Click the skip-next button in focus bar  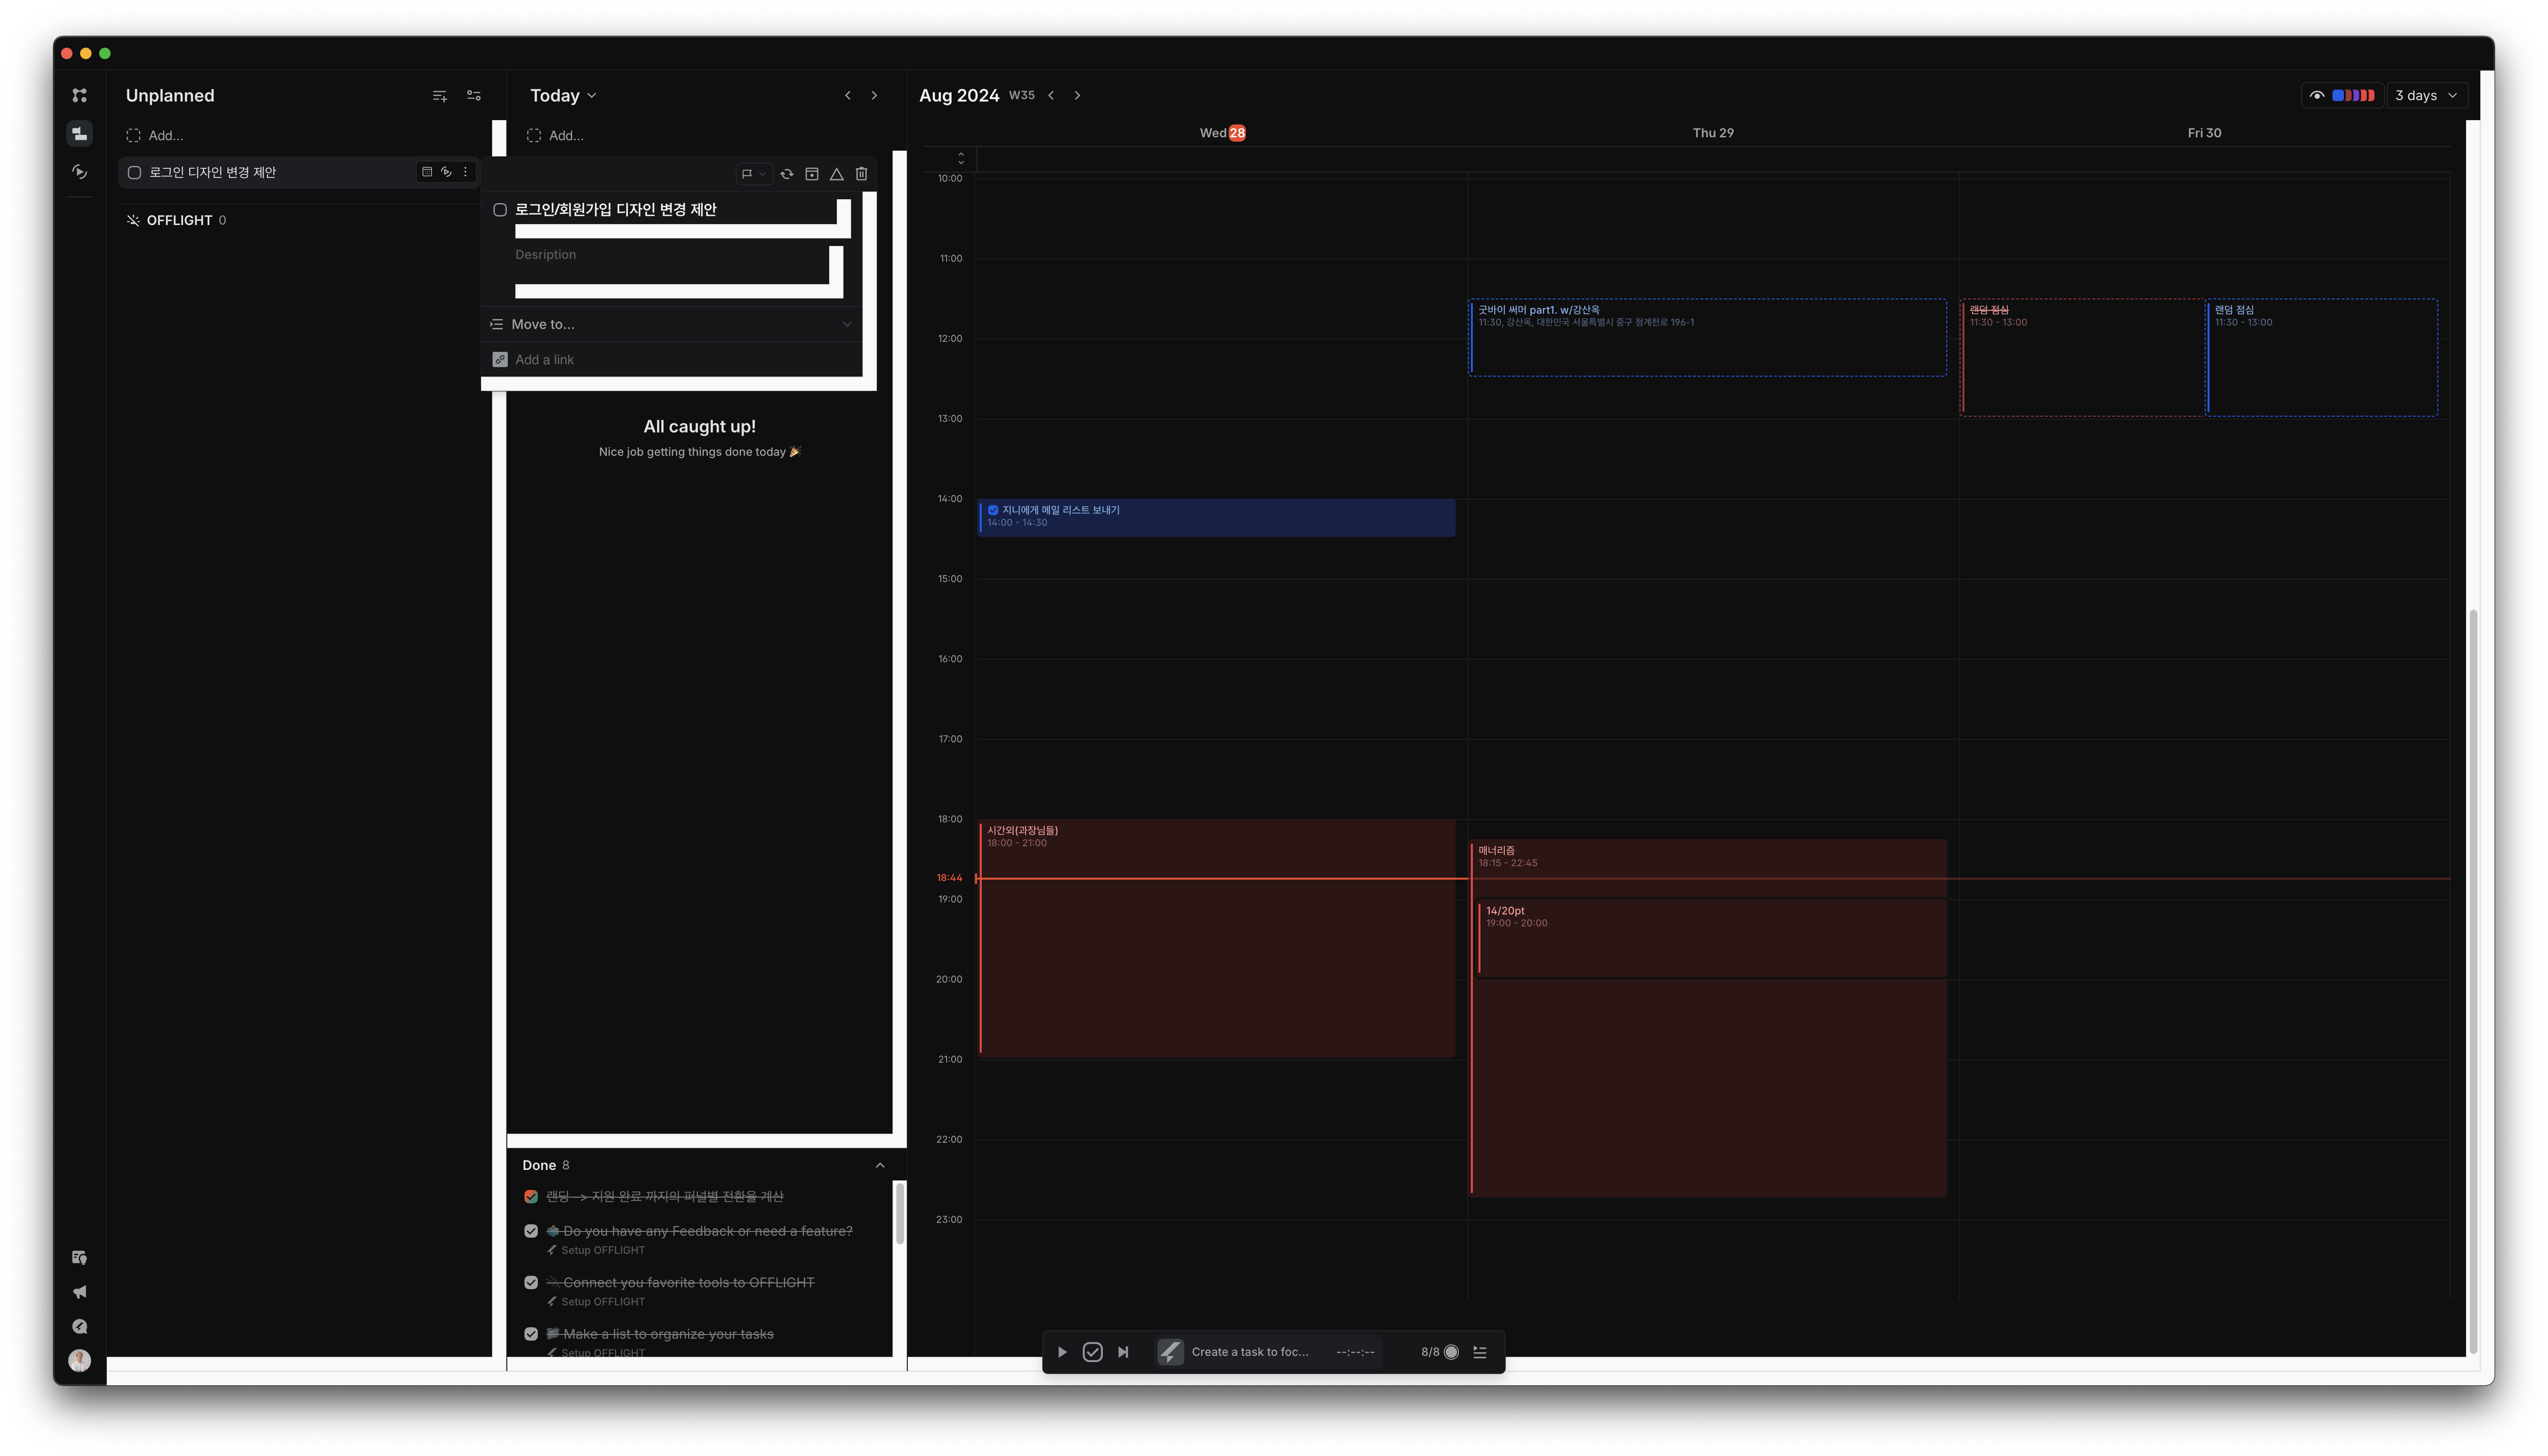point(1123,1352)
